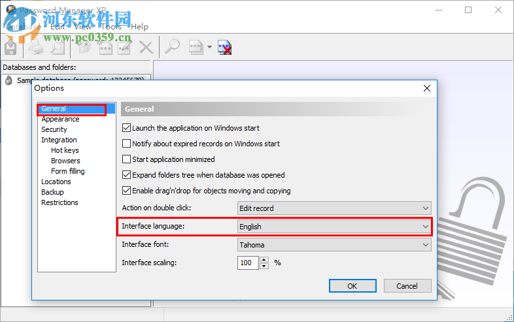
Task: Click the New folder toolbar icon
Action: click(84, 48)
